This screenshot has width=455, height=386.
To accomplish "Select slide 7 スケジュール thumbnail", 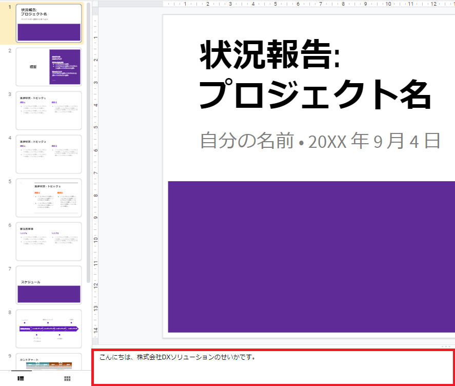I will pyautogui.click(x=49, y=285).
